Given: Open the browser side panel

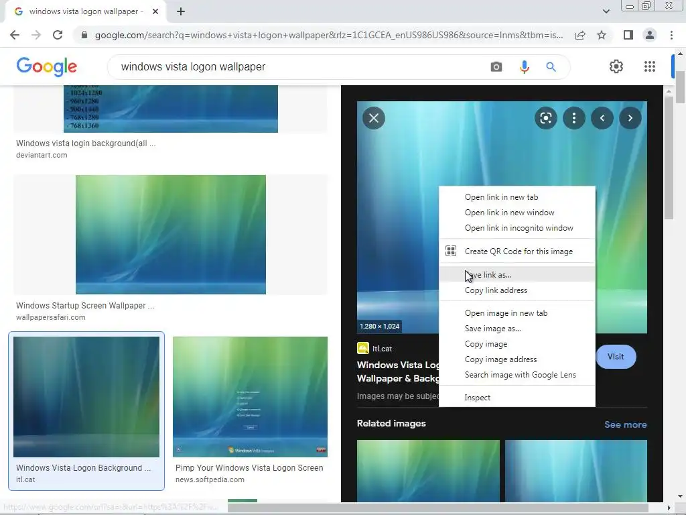Looking at the screenshot, I should point(628,35).
